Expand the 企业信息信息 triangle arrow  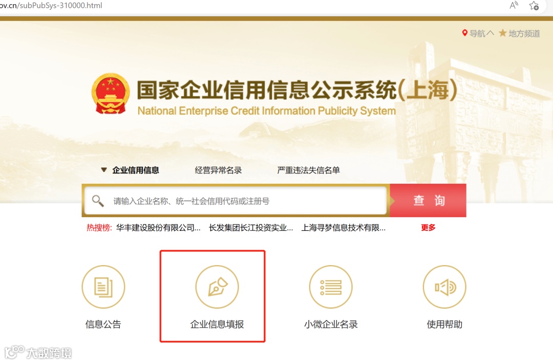click(x=103, y=169)
